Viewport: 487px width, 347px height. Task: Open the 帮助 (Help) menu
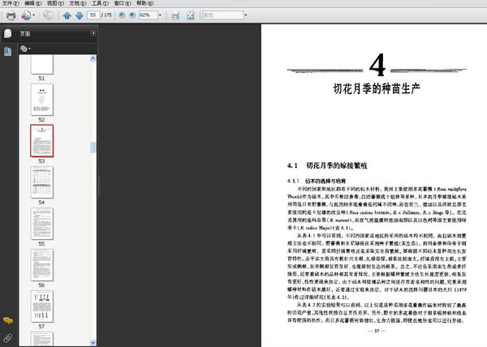pos(144,3)
